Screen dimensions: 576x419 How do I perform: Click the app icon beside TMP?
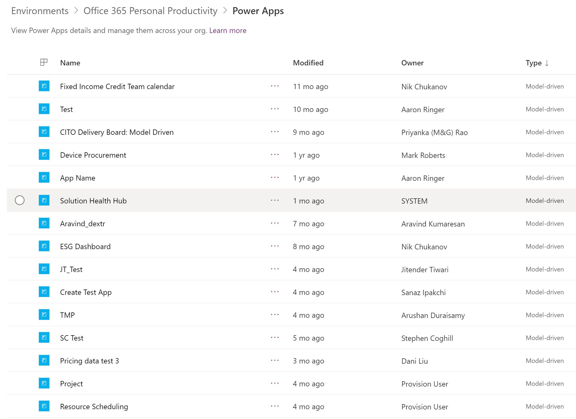(x=44, y=315)
